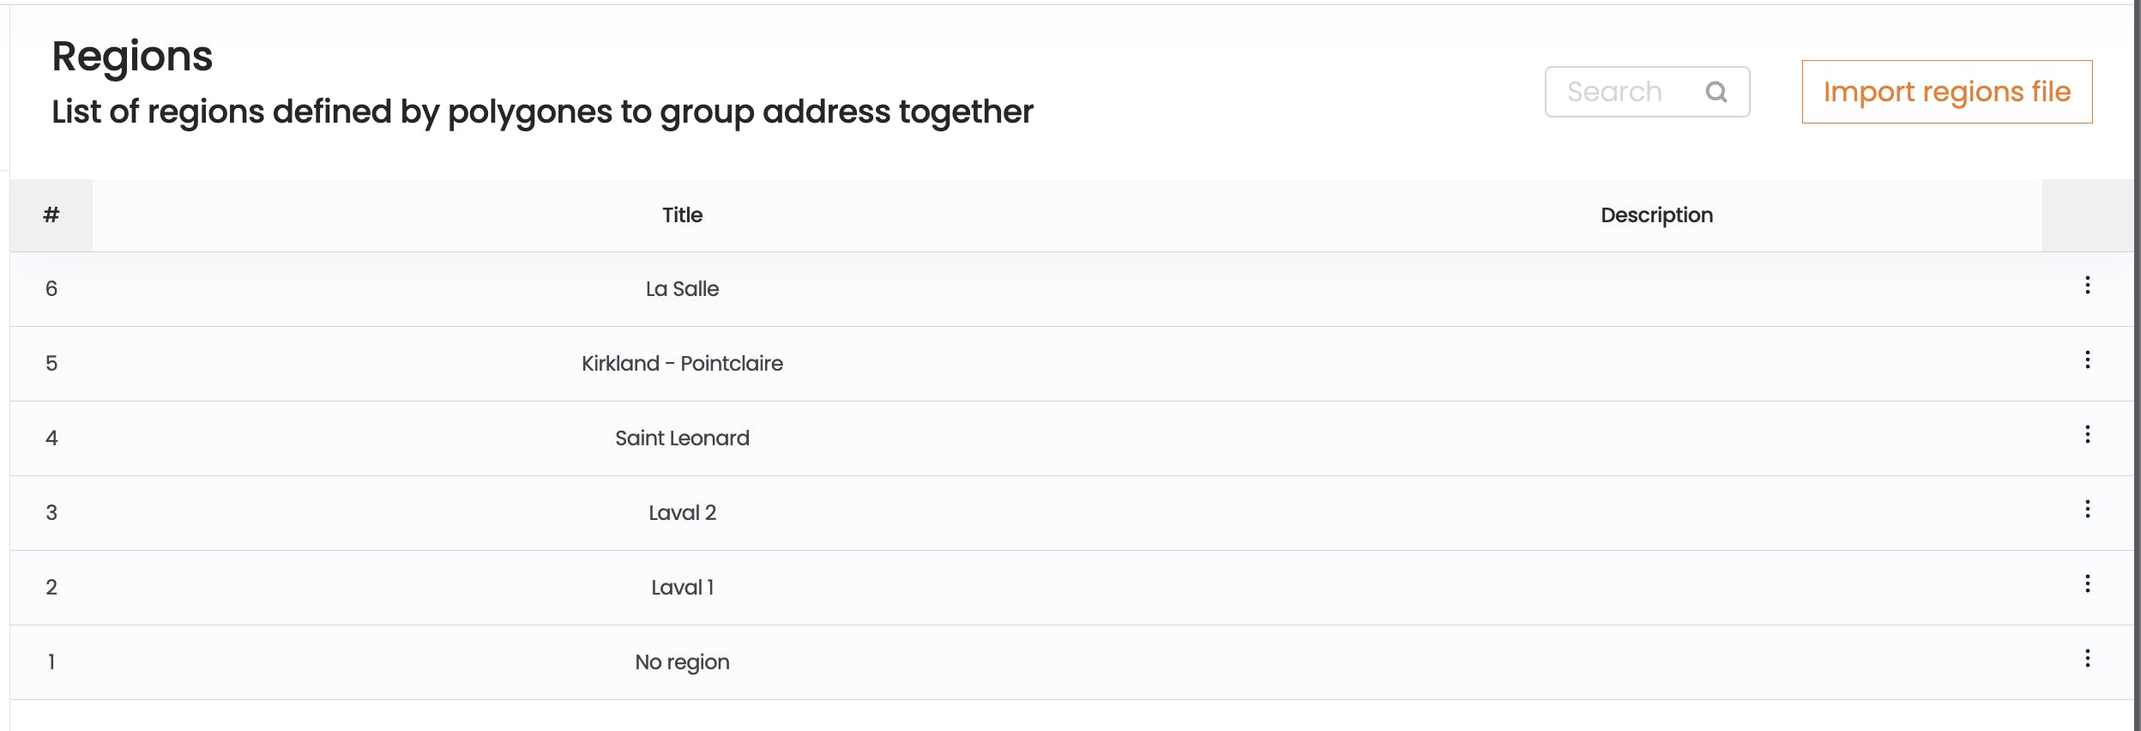Sort by the # column header
Image resolution: width=2141 pixels, height=731 pixels.
51,215
